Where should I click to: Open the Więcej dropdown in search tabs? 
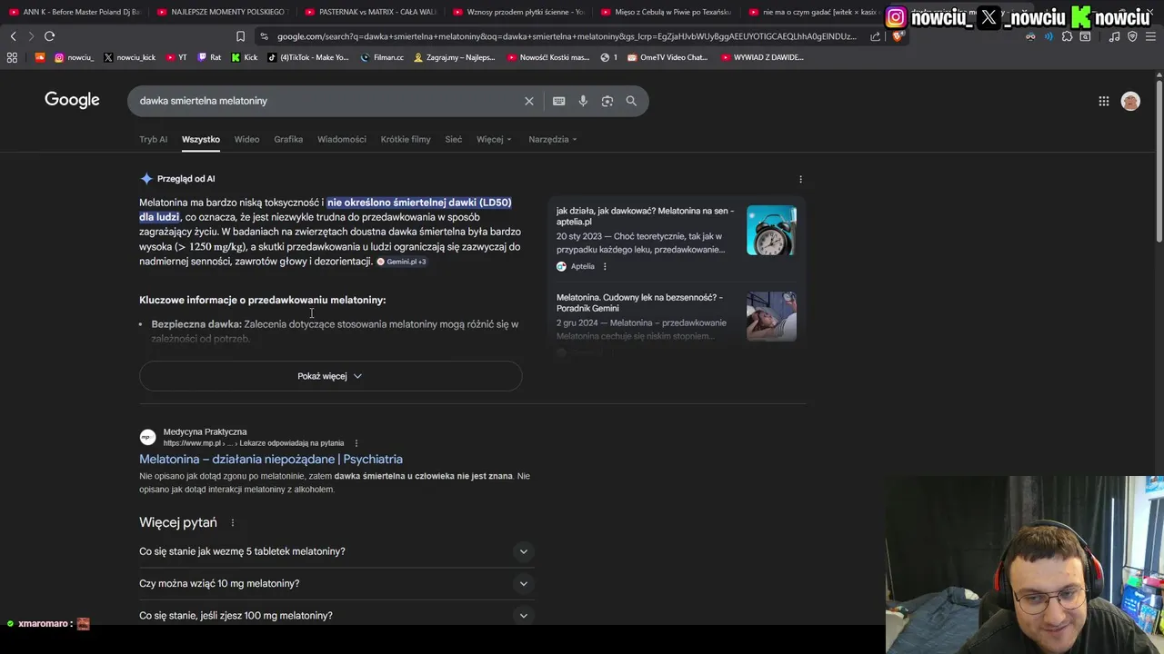[x=494, y=139]
